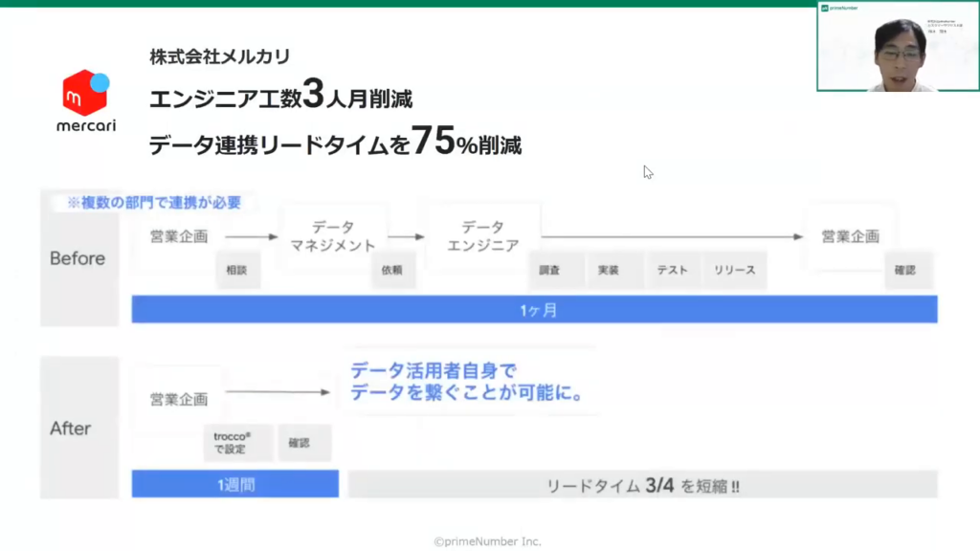Click the presenter webcam video thumbnail
Image resolution: width=980 pixels, height=551 pixels.
coord(897,47)
